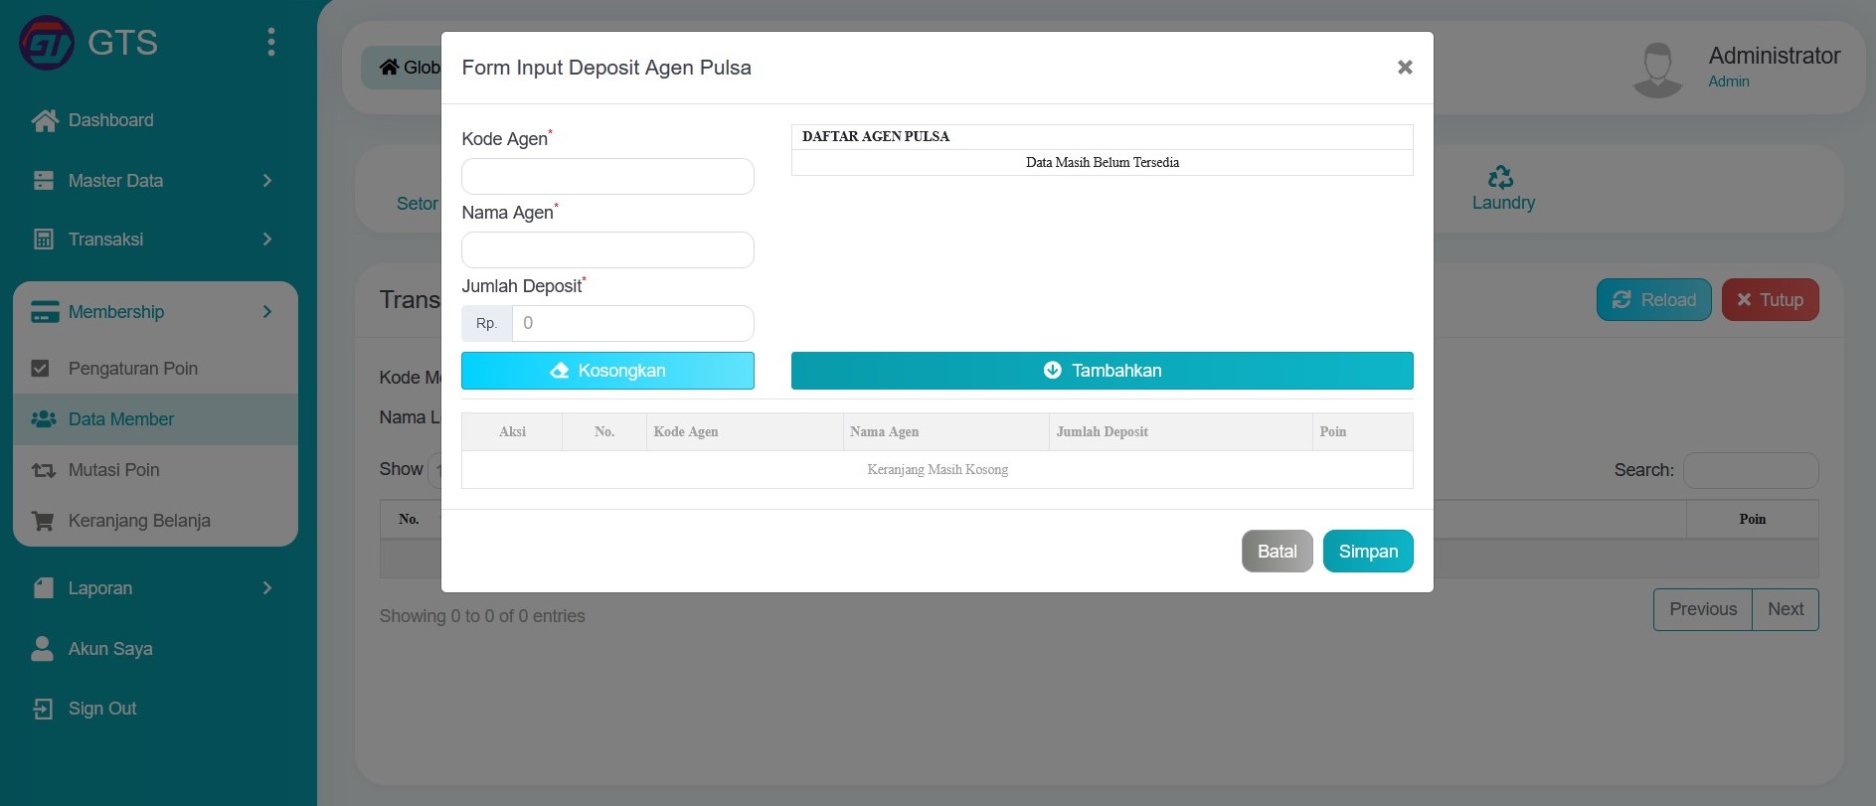Image resolution: width=1876 pixels, height=806 pixels.
Task: Click 'Data Masih Belum Tersedia' text
Action: pos(1103,162)
